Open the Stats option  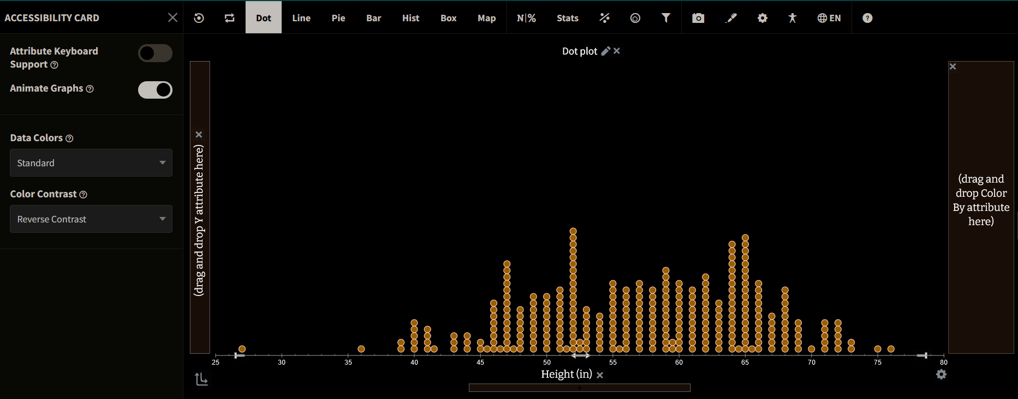(x=568, y=18)
